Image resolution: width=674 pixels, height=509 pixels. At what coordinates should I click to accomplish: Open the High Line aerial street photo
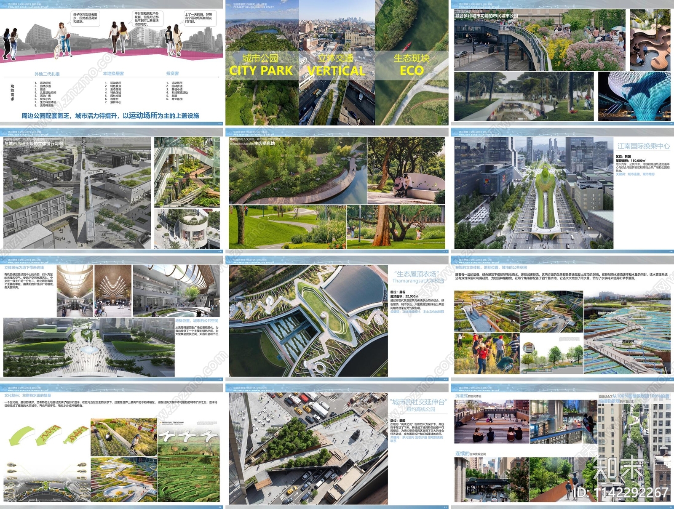(x=308, y=448)
